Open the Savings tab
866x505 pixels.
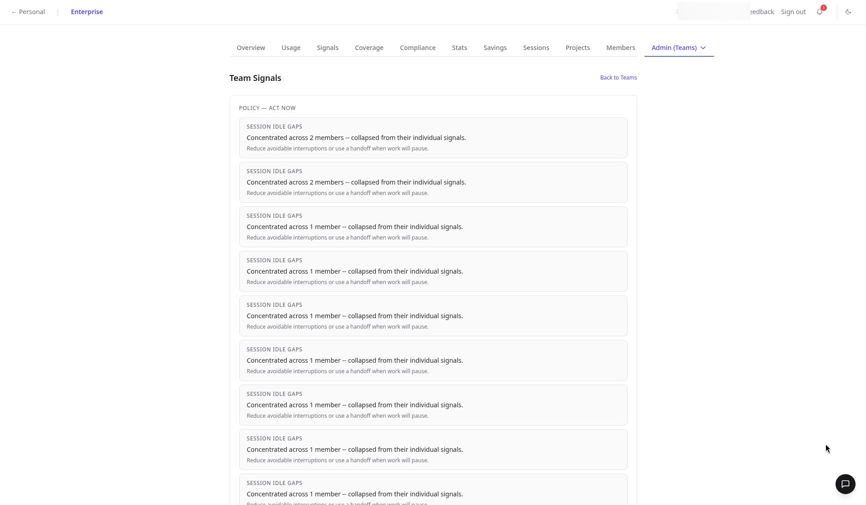(x=495, y=48)
